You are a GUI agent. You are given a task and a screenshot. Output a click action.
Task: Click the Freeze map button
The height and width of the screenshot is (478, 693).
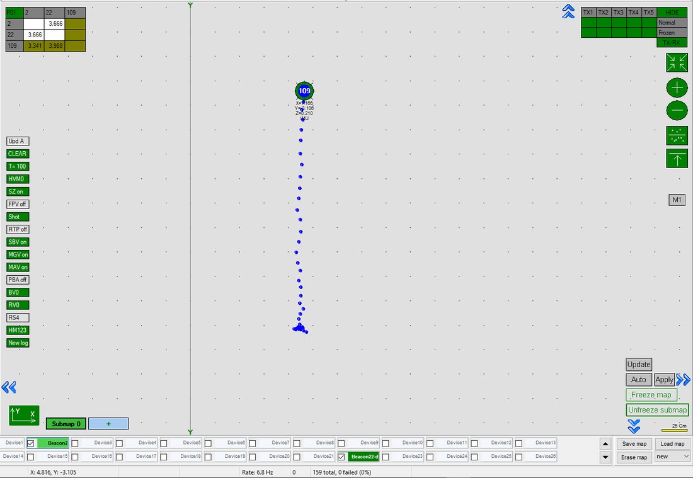(x=651, y=395)
